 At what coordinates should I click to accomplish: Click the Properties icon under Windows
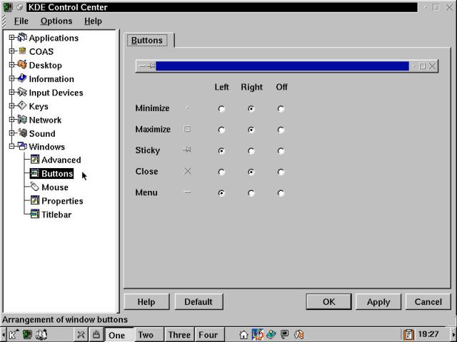[35, 201]
